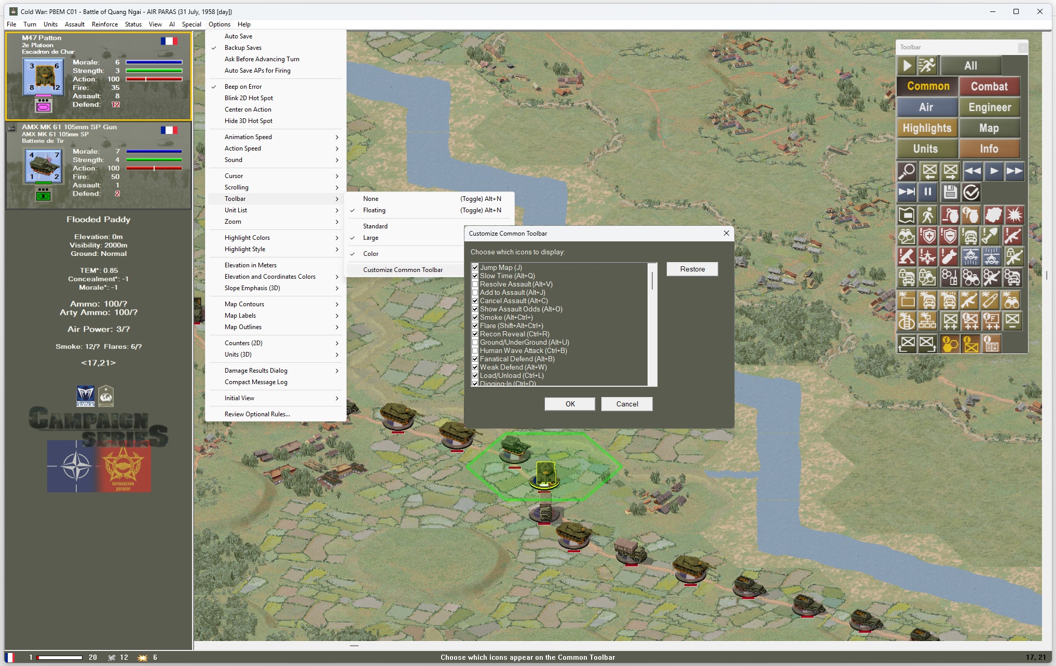1056x666 pixels.
Task: Click the Jump Map folded-map icon
Action: [907, 215]
